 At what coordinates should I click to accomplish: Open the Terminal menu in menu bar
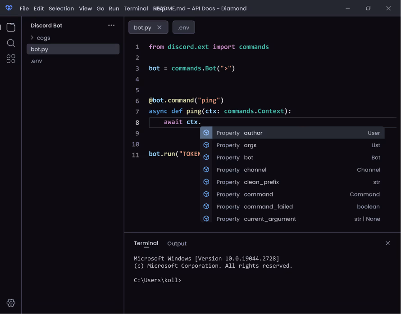(136, 9)
